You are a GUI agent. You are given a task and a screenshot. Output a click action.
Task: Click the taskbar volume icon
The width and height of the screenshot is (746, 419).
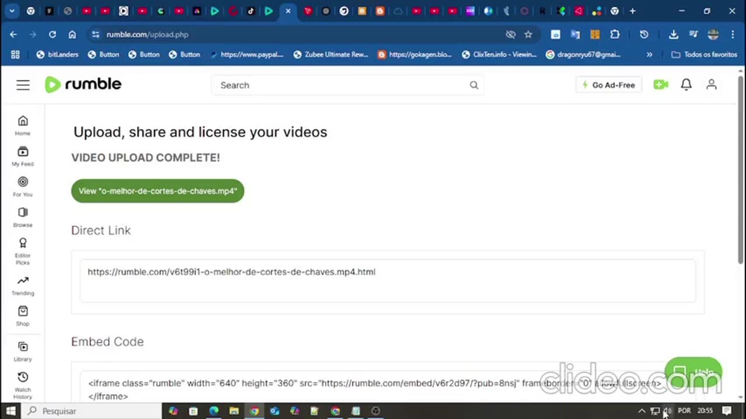(x=667, y=411)
